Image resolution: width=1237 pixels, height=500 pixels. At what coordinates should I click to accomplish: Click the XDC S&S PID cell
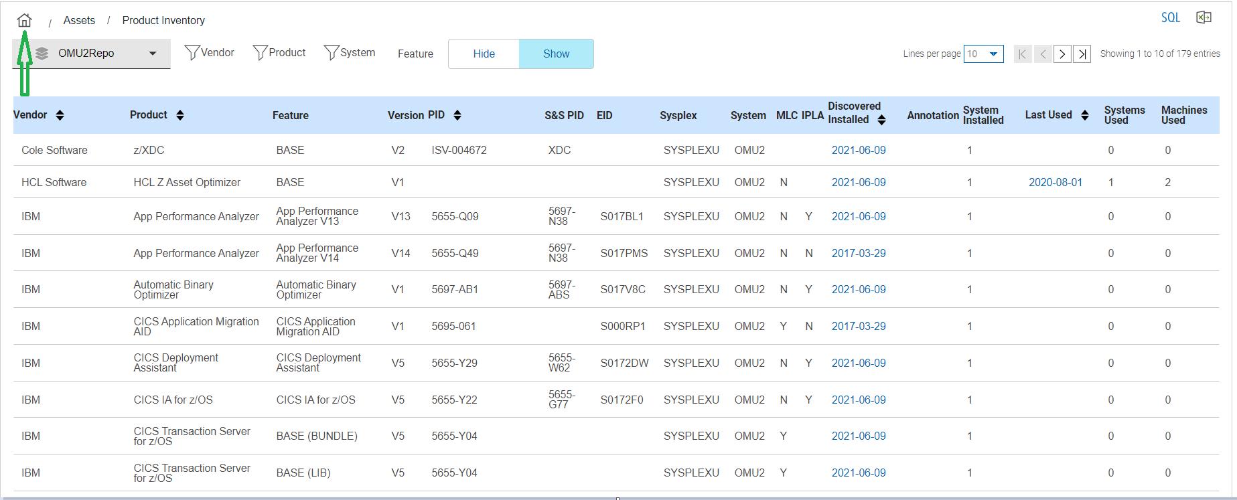[x=559, y=150]
